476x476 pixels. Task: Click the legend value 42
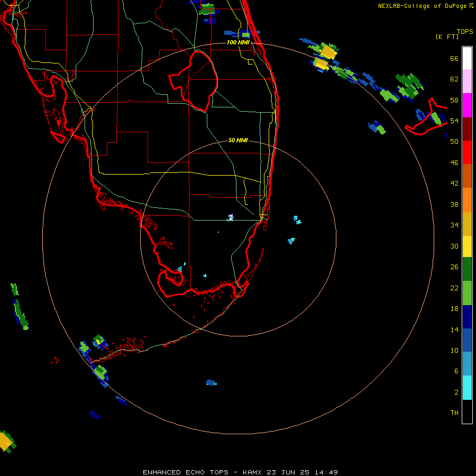(454, 184)
